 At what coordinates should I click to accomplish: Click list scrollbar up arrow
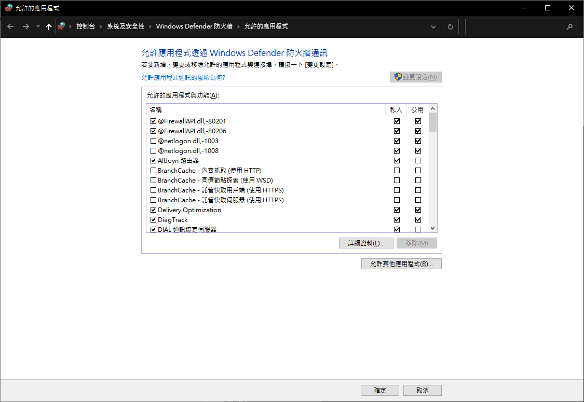pyautogui.click(x=432, y=109)
